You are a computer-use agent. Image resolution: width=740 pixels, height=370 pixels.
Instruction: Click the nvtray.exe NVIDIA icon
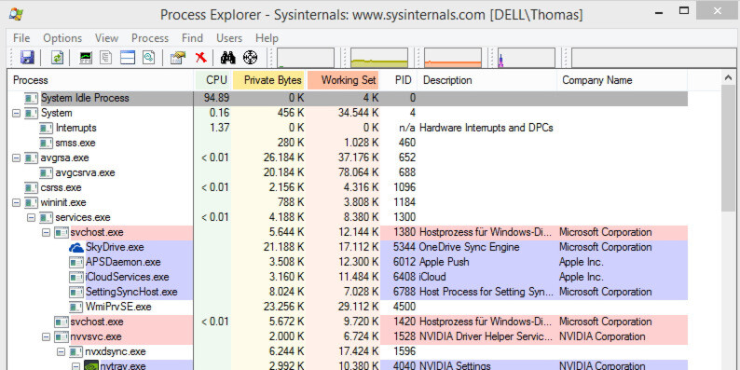click(x=91, y=365)
